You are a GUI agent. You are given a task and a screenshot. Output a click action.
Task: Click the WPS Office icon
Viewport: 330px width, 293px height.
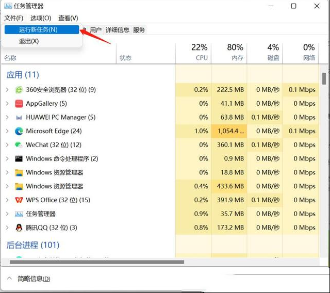tap(19, 200)
